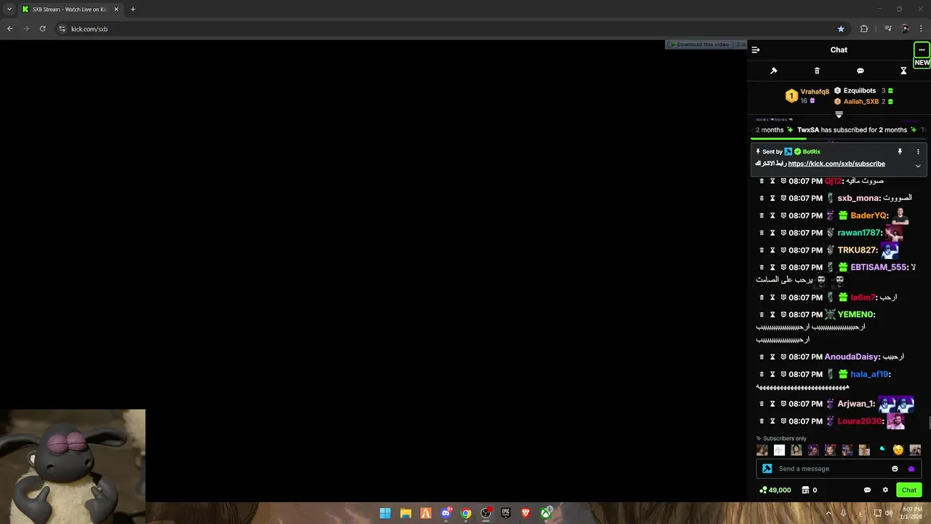This screenshot has height=524, width=931.
Task: Open browser extensions puzzle icon
Action: click(864, 29)
